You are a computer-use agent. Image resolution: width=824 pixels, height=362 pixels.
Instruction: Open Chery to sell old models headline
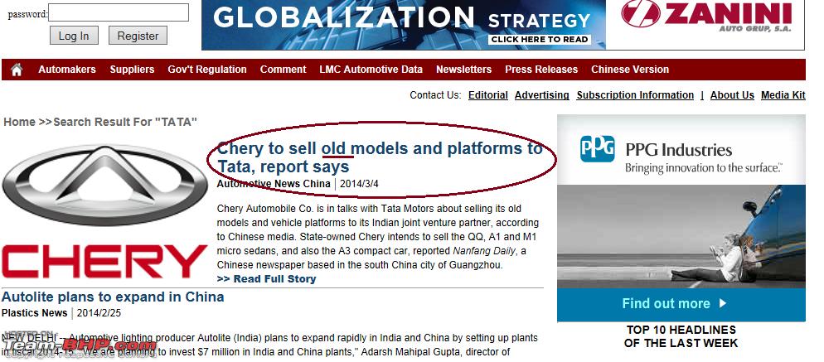pyautogui.click(x=380, y=157)
